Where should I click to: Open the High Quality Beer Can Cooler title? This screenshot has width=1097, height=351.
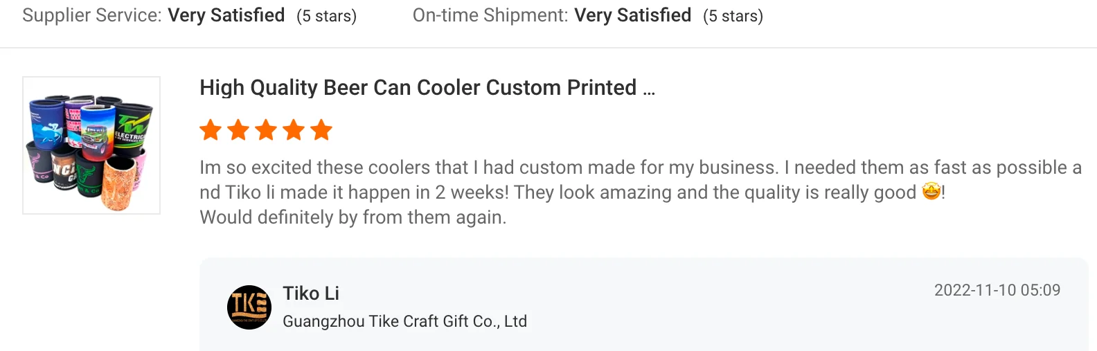pos(418,88)
